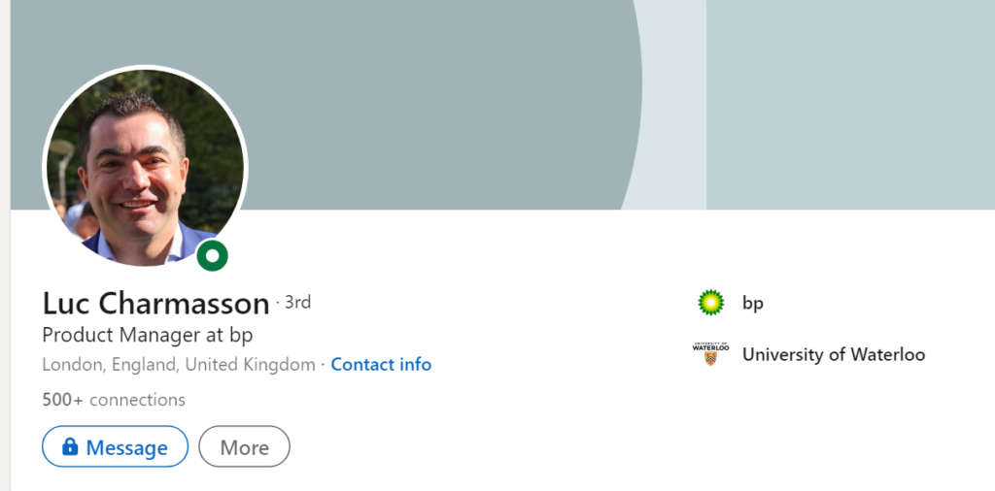995x491 pixels.
Task: Open the bp company page text link
Action: (753, 304)
